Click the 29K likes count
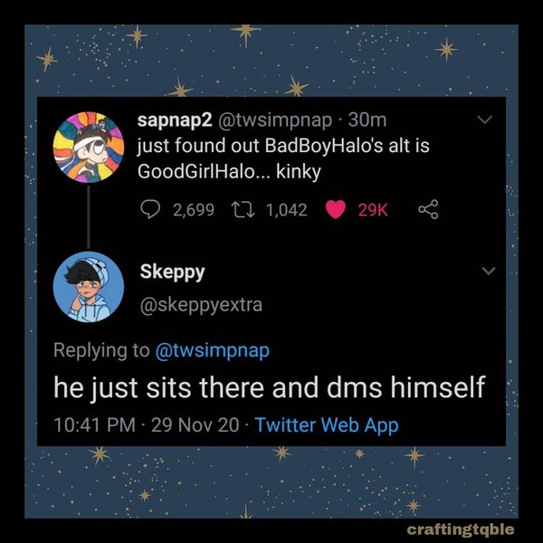The height and width of the screenshot is (543, 543). tap(373, 210)
